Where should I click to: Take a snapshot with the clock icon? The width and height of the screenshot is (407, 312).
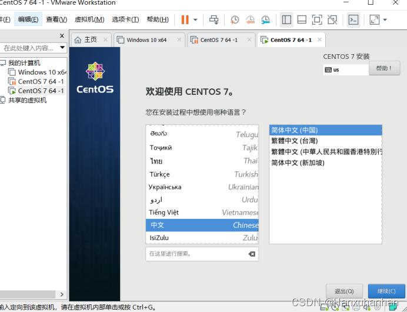(x=235, y=20)
